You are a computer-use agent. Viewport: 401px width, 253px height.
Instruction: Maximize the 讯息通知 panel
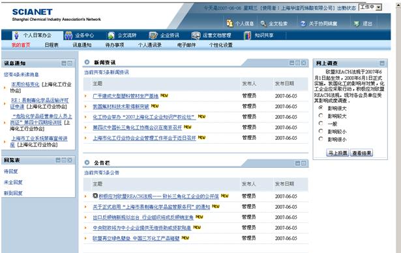point(70,63)
